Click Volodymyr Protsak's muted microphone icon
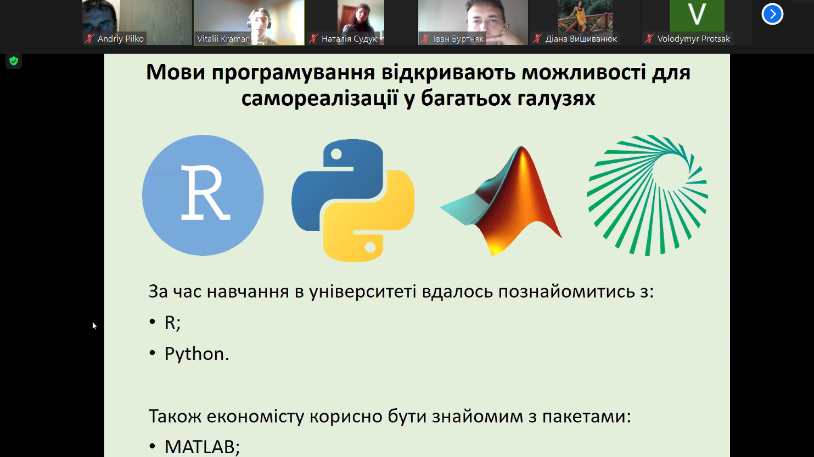Image resolution: width=814 pixels, height=457 pixels. coord(649,39)
